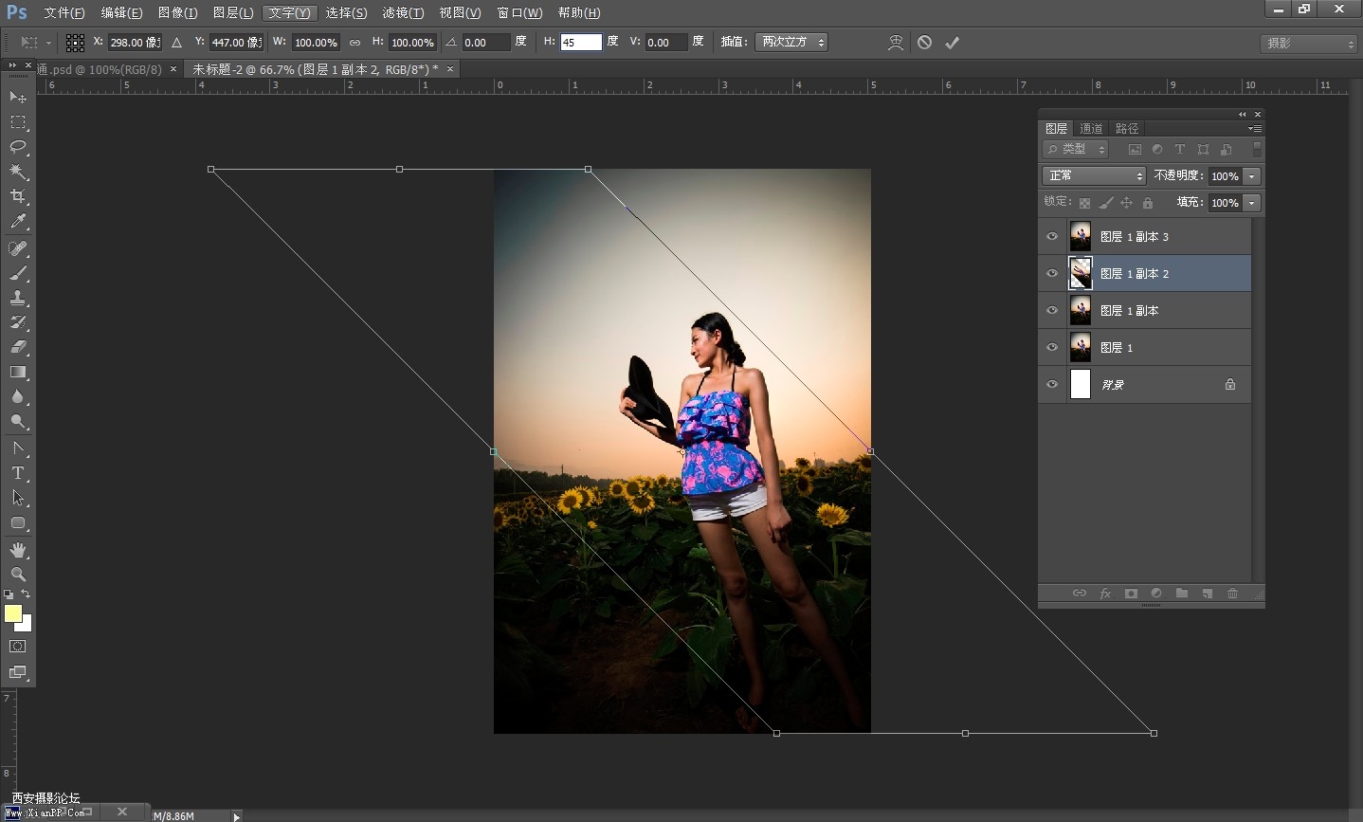Cancel the transform via the circle-slash icon
This screenshot has height=822, width=1363.
924,43
